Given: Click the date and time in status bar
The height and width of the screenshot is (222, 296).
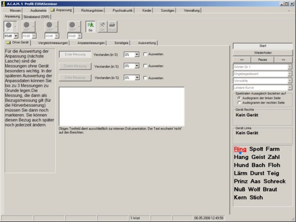Looking at the screenshot, I should pos(209,218).
